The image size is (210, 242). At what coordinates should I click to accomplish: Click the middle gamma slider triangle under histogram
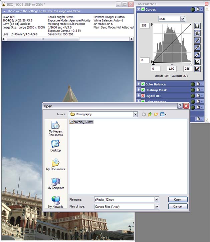pyautogui.click(x=172, y=64)
